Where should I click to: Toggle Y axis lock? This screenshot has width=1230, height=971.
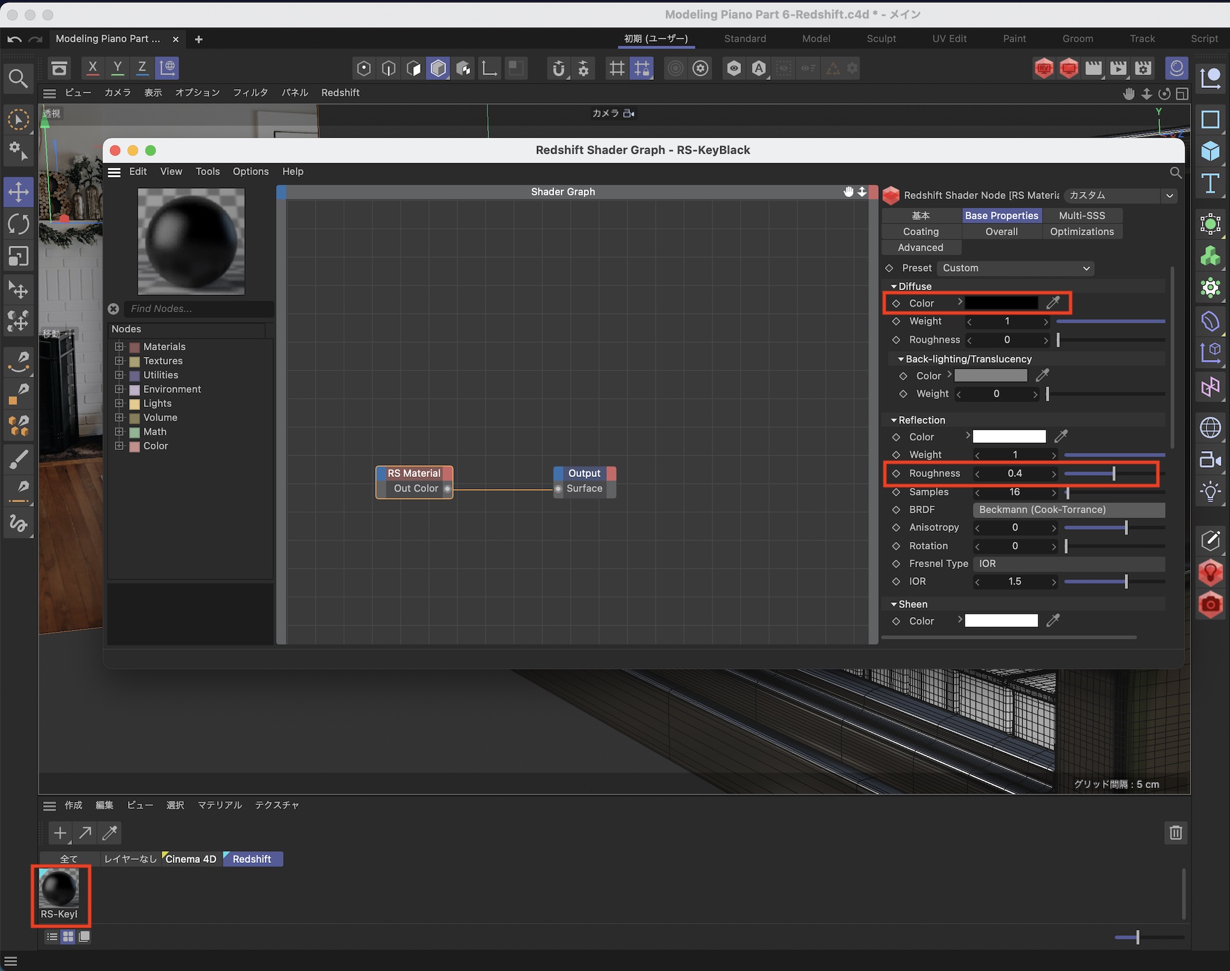[x=117, y=68]
